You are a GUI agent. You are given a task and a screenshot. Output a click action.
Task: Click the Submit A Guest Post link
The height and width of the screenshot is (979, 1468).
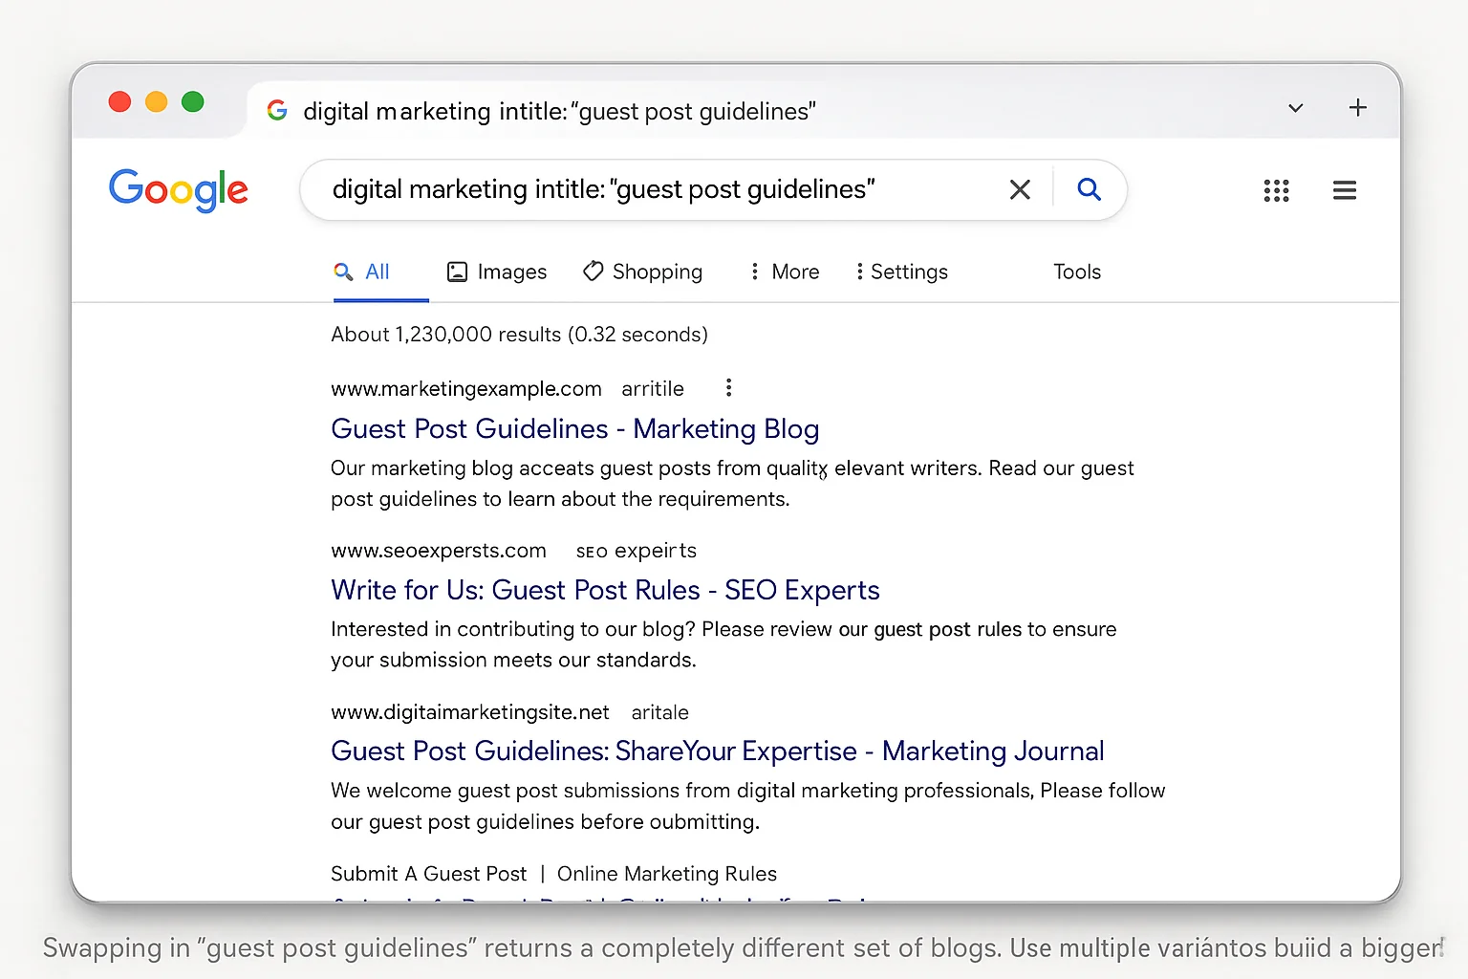tap(428, 873)
